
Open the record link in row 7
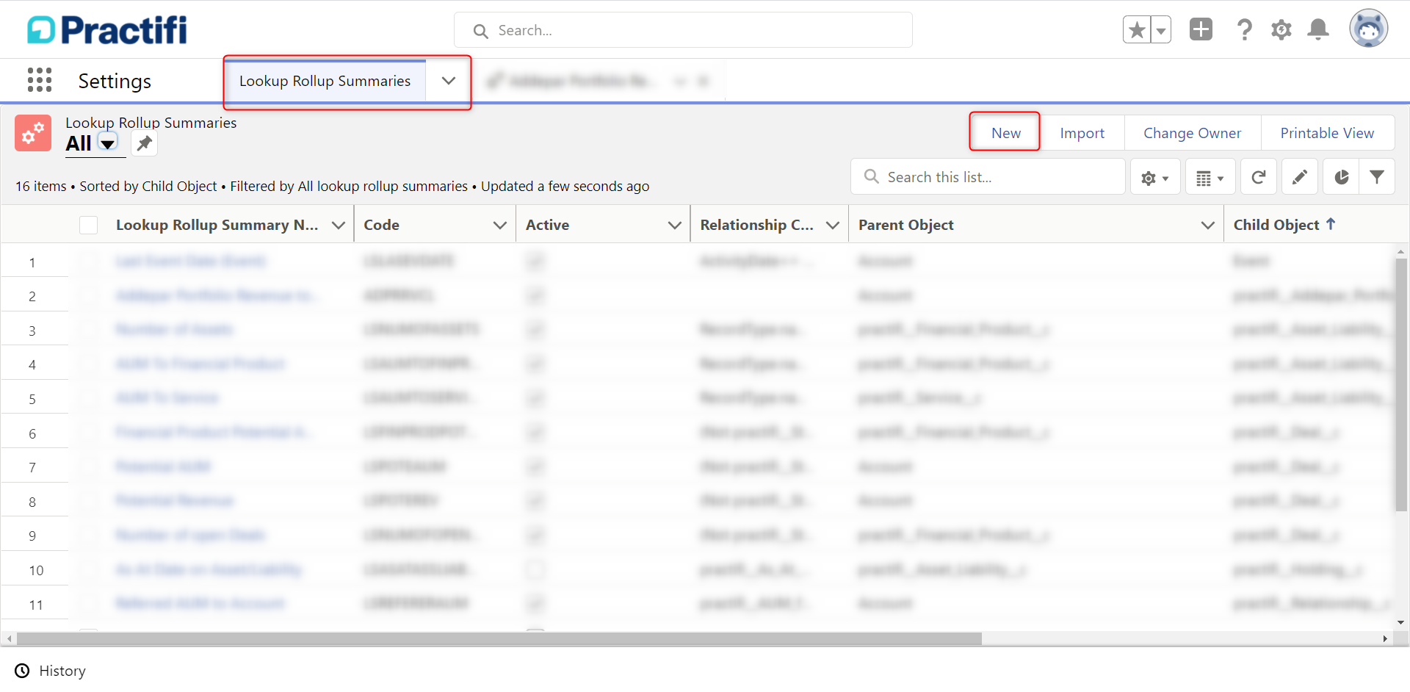[163, 466]
